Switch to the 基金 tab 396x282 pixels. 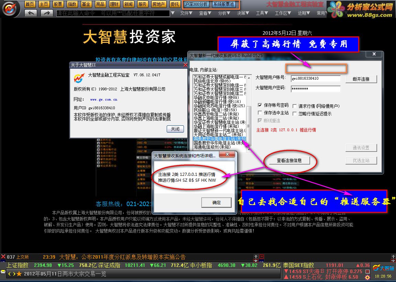coord(86,4)
